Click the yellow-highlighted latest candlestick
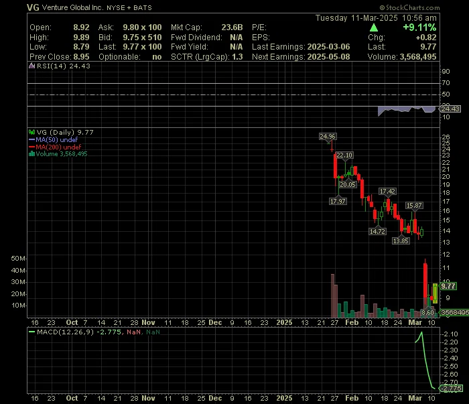469x404 pixels. pyautogui.click(x=435, y=293)
